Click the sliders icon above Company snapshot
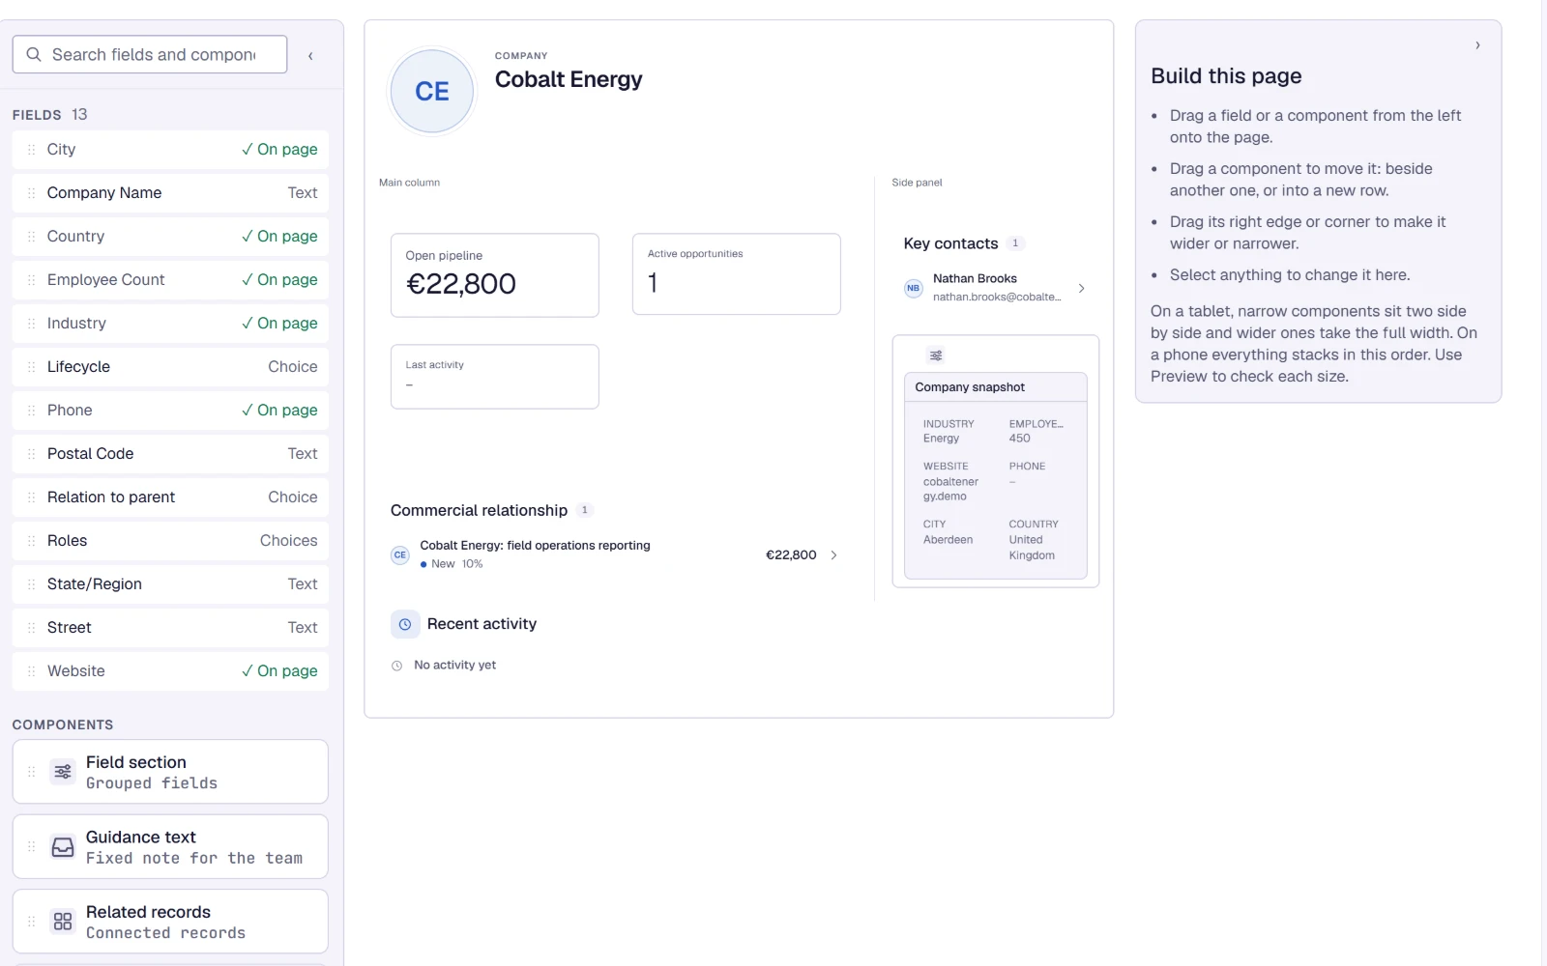This screenshot has width=1547, height=966. point(936,355)
